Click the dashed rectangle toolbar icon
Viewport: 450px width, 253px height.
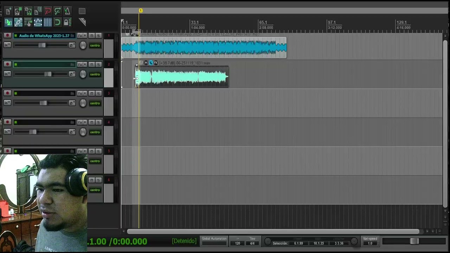coord(82,11)
